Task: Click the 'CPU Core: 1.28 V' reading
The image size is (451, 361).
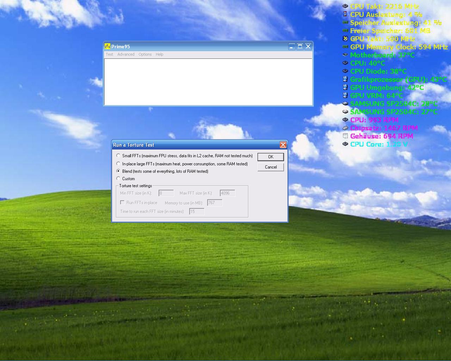Action: (x=379, y=144)
